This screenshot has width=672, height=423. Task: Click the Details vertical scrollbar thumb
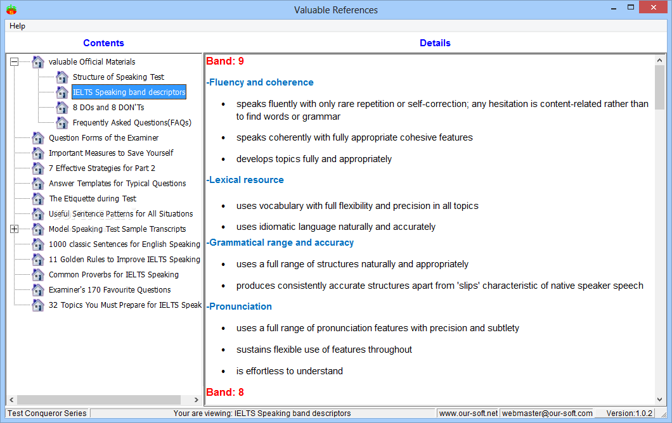point(659,87)
